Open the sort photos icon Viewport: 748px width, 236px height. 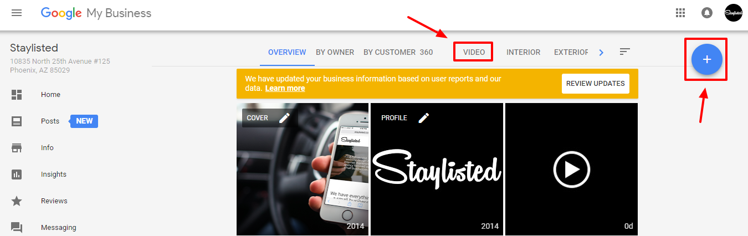click(x=624, y=52)
